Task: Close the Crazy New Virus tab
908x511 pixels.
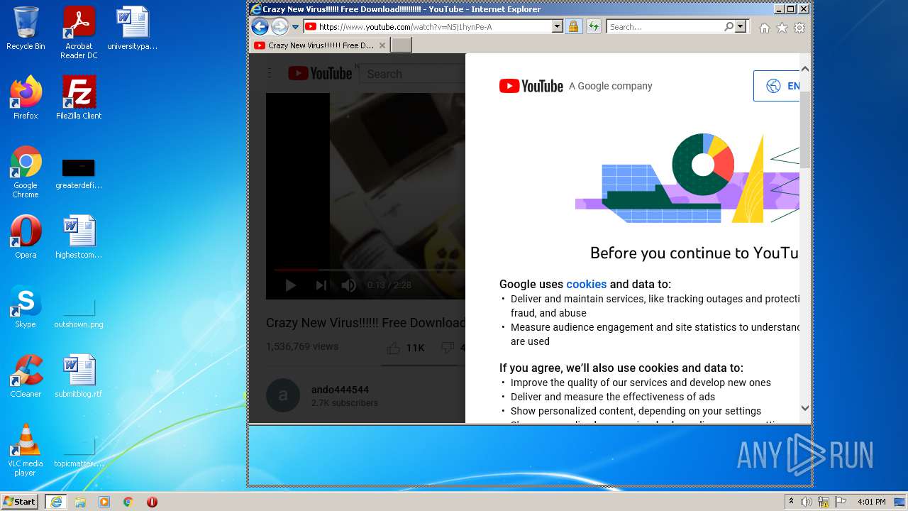Action: (x=382, y=45)
